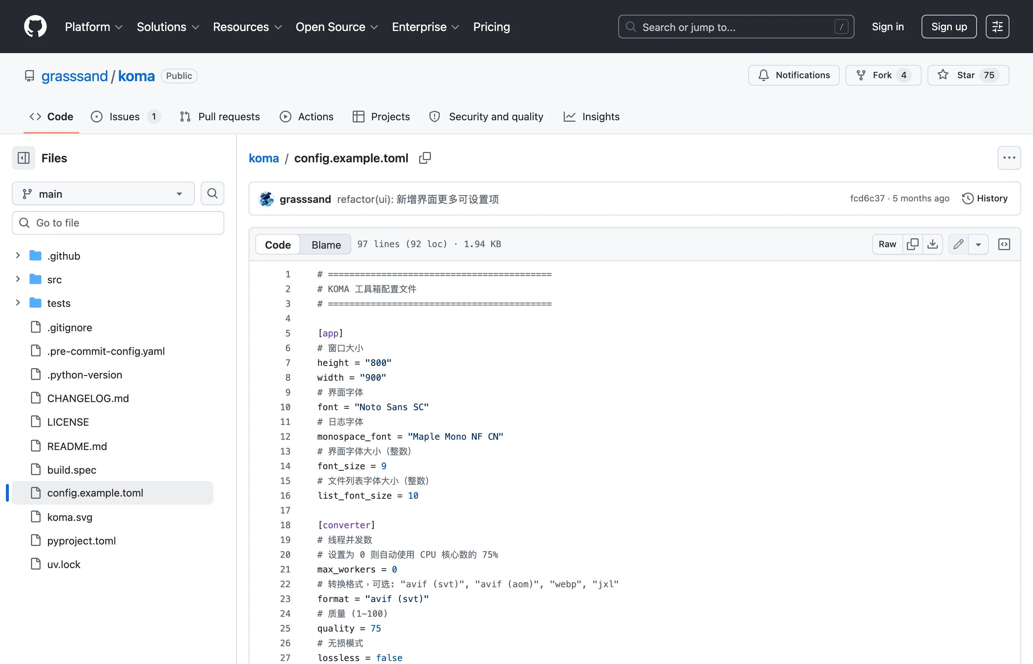
Task: Collapse the file tree side panel
Action: point(24,158)
